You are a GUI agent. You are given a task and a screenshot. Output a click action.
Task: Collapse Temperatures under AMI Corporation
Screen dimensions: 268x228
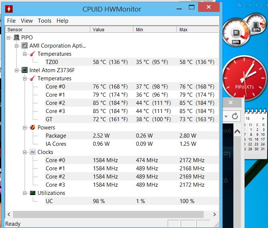pyautogui.click(x=25, y=54)
